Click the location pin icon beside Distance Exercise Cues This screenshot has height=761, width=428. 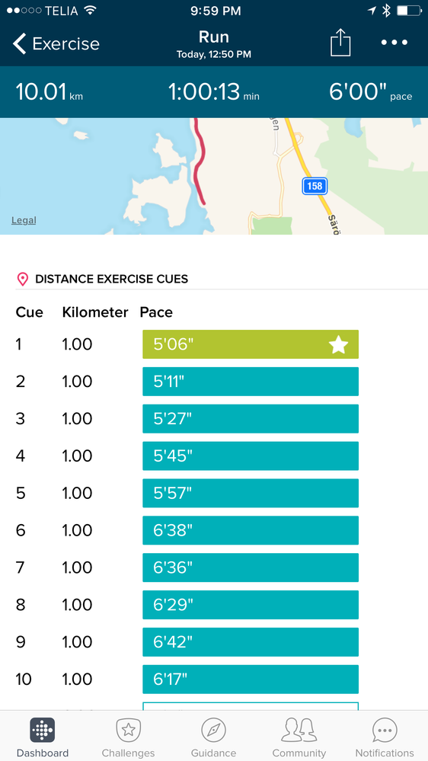[22, 279]
